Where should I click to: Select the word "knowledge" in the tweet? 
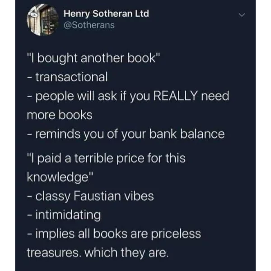click(58, 178)
